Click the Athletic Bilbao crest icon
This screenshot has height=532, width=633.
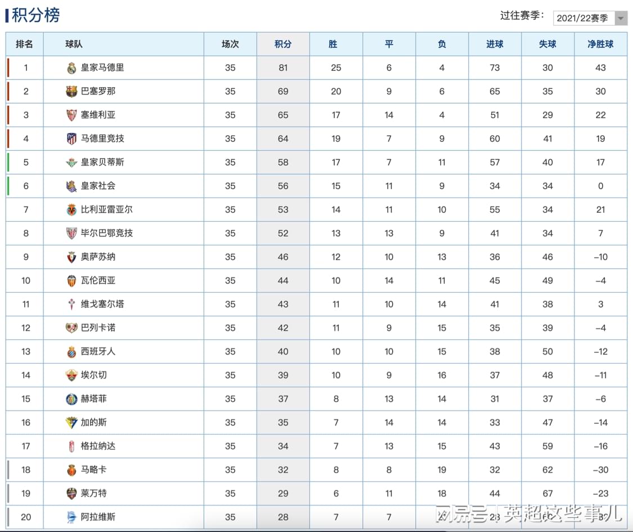(71, 234)
